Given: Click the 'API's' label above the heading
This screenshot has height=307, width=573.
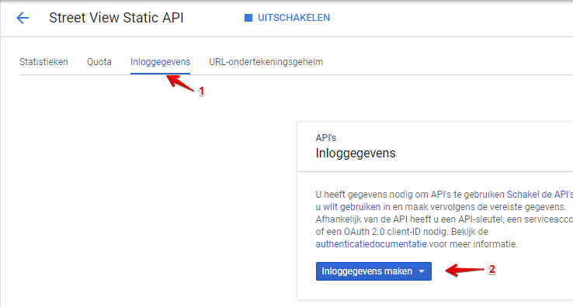Looking at the screenshot, I should (x=325, y=138).
